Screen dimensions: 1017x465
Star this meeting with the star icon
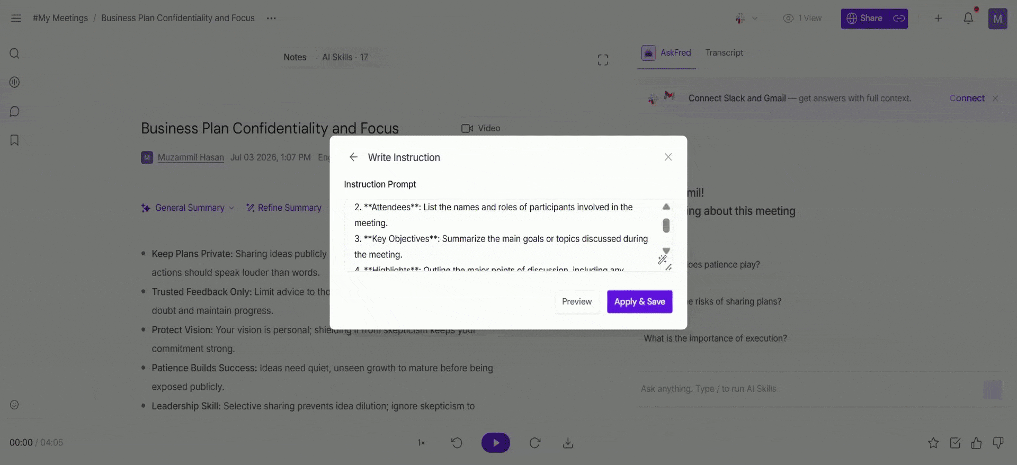point(933,443)
